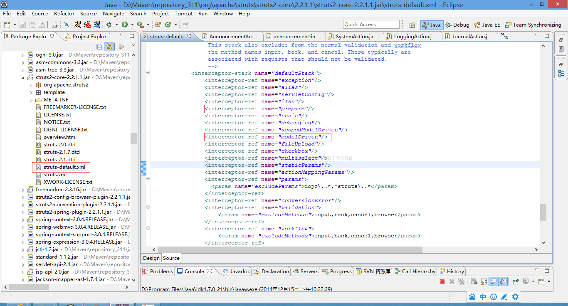Expand the org.apache.struts2 package node
Image resolution: width=568 pixels, height=306 pixels.
32,85
